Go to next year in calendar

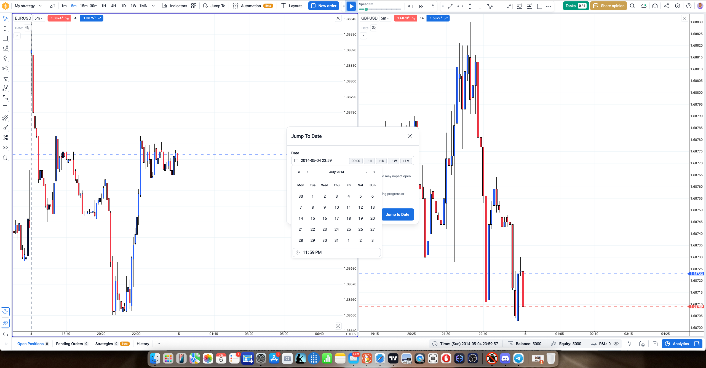[374, 172]
